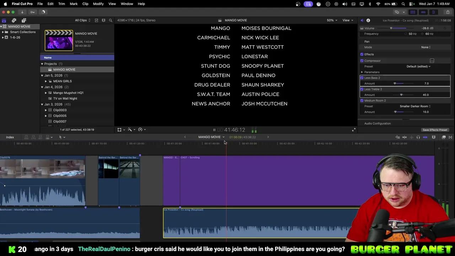Open the 50% viewer zoom dropdown
The image size is (455, 256).
tap(332, 20)
